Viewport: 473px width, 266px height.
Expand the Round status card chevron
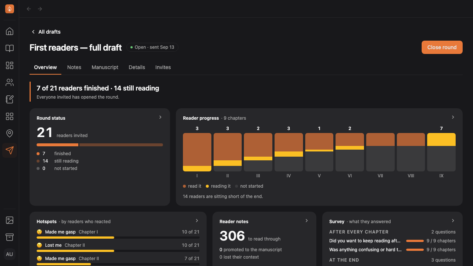pyautogui.click(x=160, y=117)
